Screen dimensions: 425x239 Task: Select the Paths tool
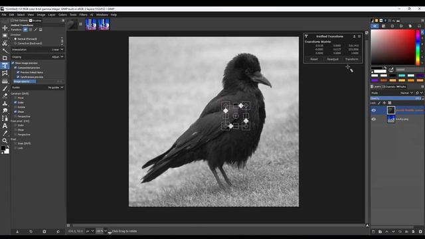tap(5, 118)
